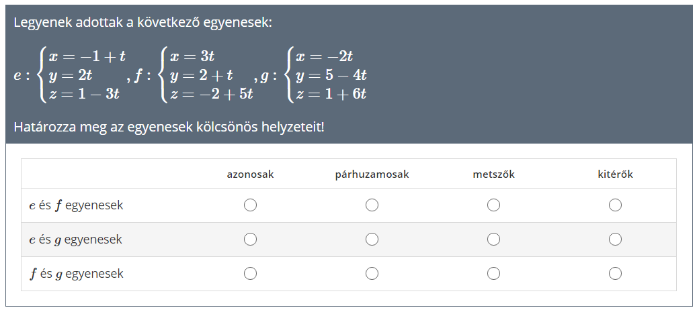699x312 pixels.
Task: Mark e és f egyenesek as párhuzamosak
Action: (x=372, y=205)
